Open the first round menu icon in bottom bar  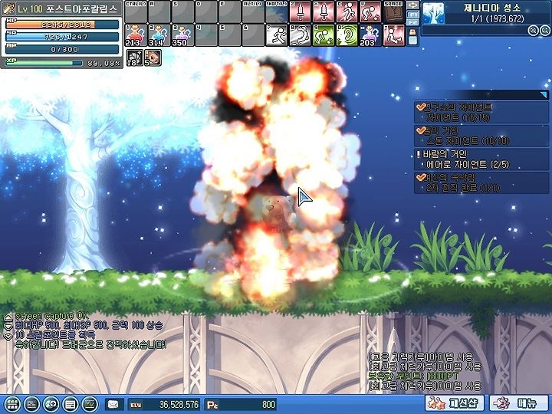click(x=12, y=404)
